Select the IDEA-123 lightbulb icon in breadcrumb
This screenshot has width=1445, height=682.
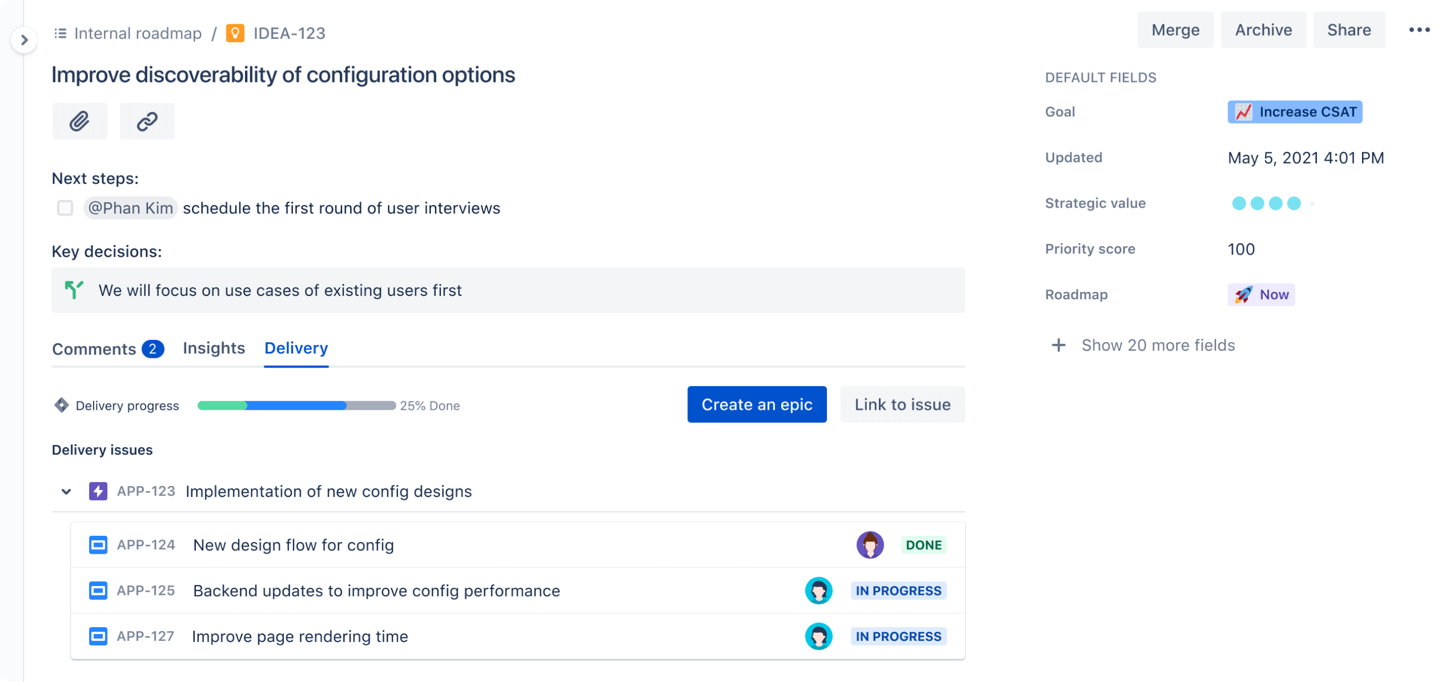click(235, 32)
